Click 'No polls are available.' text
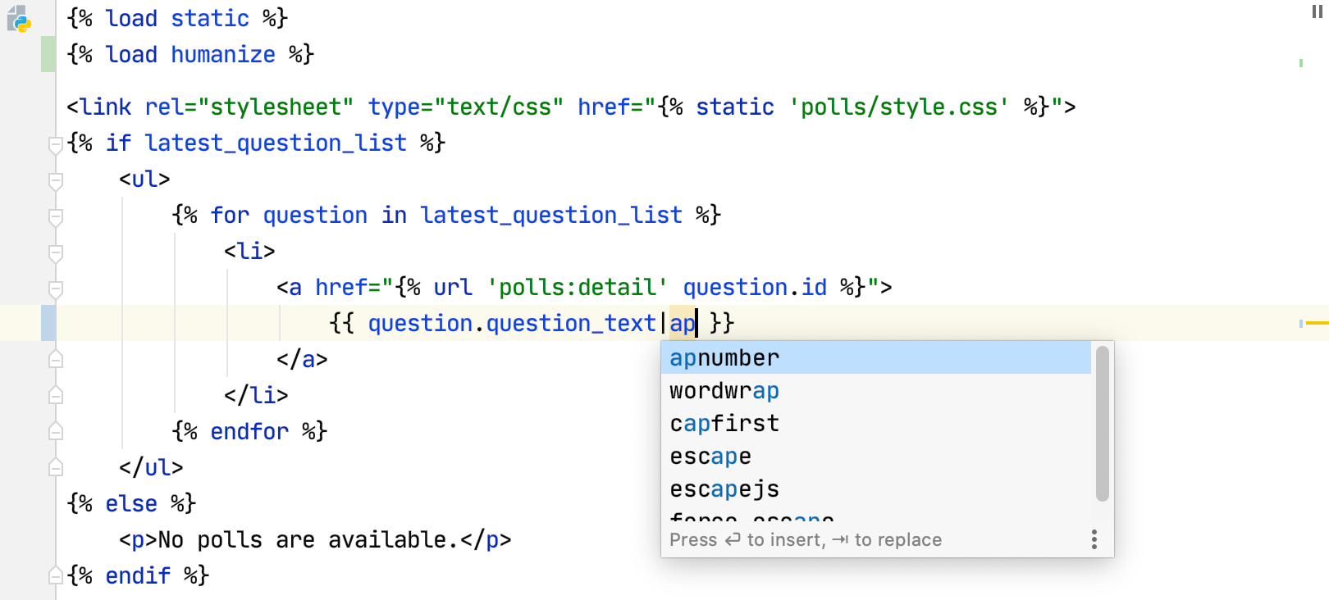 tap(308, 539)
